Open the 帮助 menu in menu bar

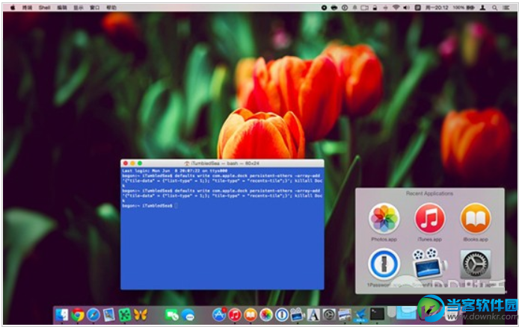click(x=111, y=7)
